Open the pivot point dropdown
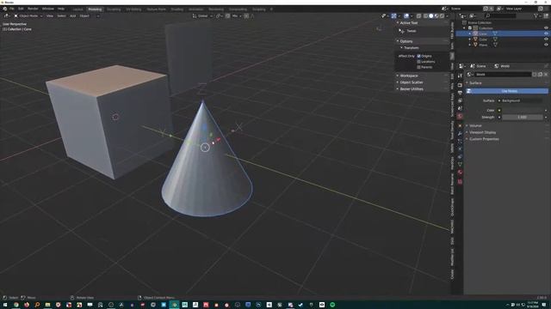 pyautogui.click(x=219, y=16)
